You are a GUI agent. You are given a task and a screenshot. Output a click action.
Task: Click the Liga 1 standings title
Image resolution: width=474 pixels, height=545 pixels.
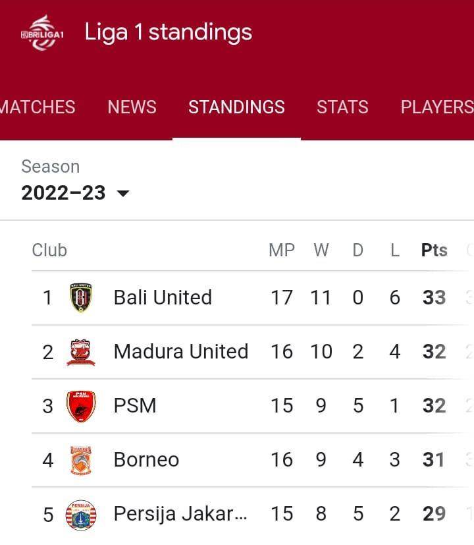[169, 32]
